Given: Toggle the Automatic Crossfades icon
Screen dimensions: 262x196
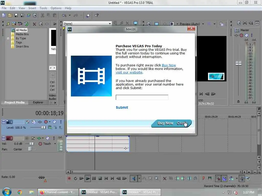Looking at the screenshot, I should 224,178.
